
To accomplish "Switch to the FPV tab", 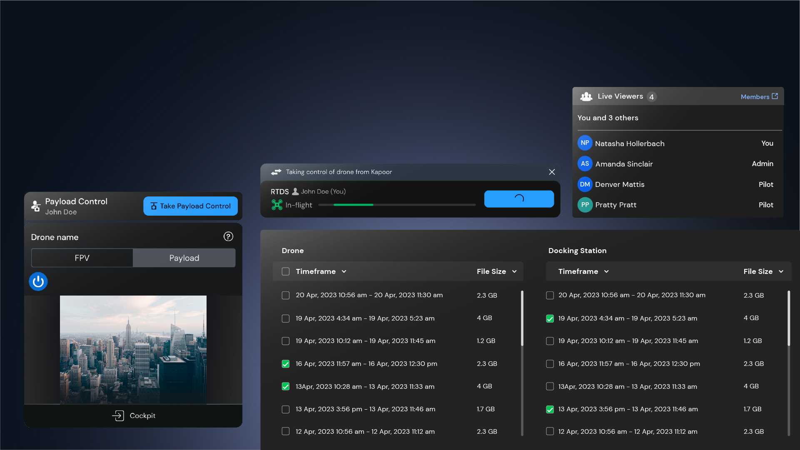I will pyautogui.click(x=82, y=258).
